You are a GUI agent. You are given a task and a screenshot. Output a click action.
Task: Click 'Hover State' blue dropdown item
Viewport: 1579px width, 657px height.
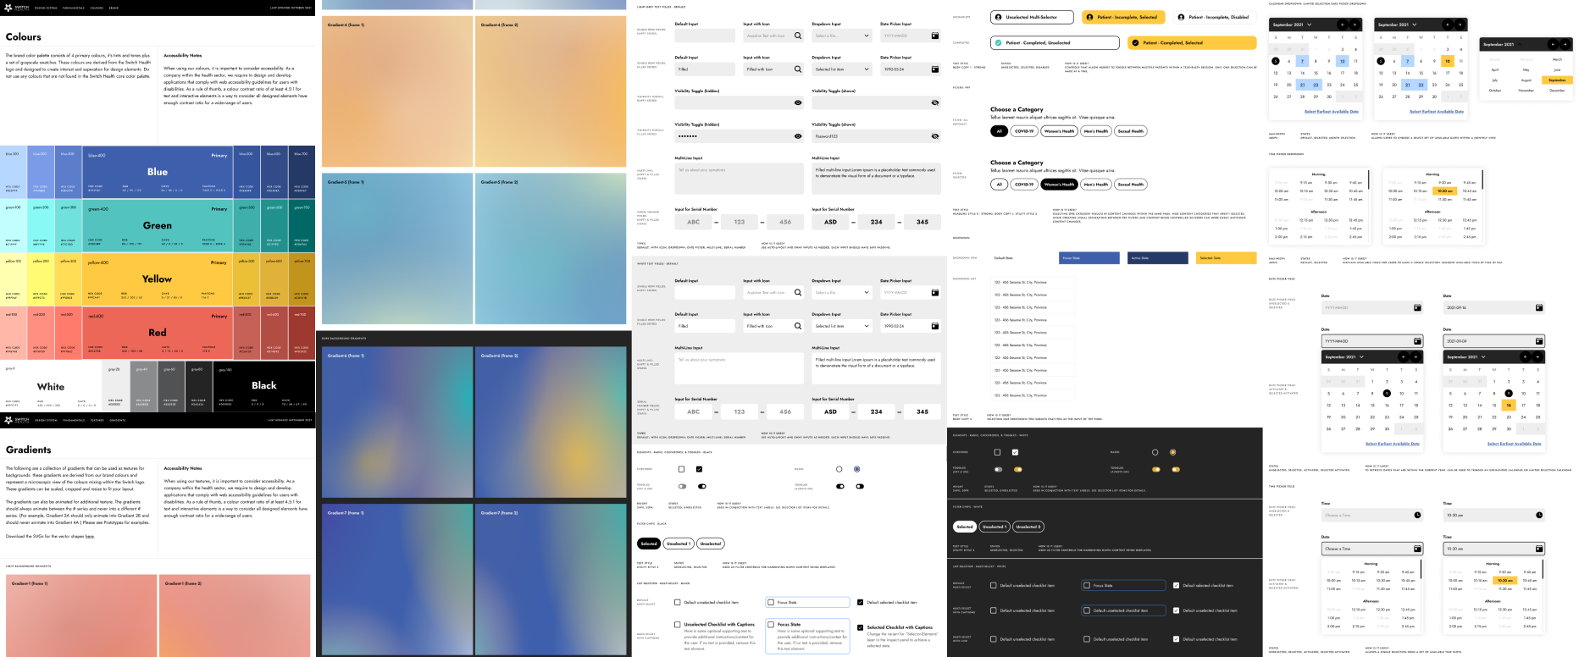click(1089, 258)
